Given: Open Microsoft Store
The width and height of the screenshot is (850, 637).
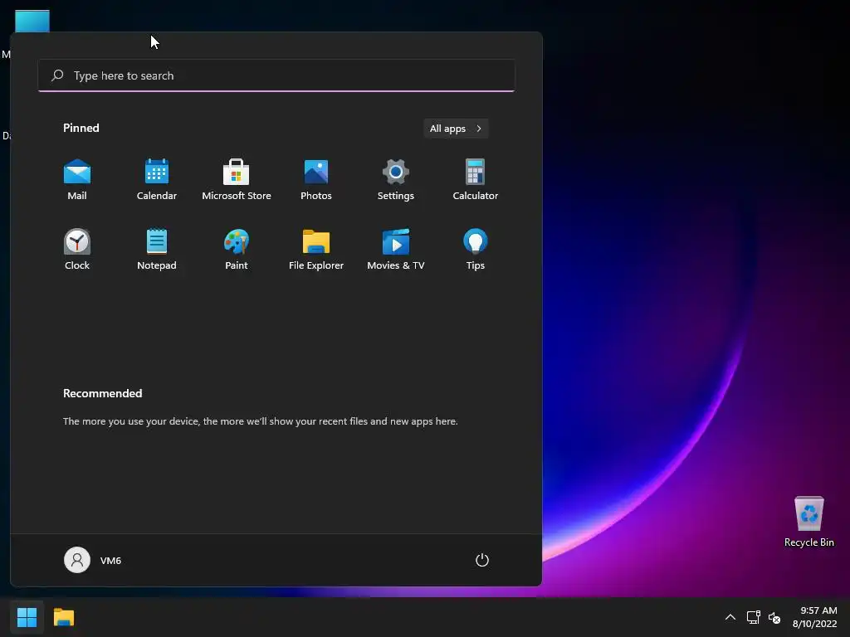Looking at the screenshot, I should (x=237, y=180).
